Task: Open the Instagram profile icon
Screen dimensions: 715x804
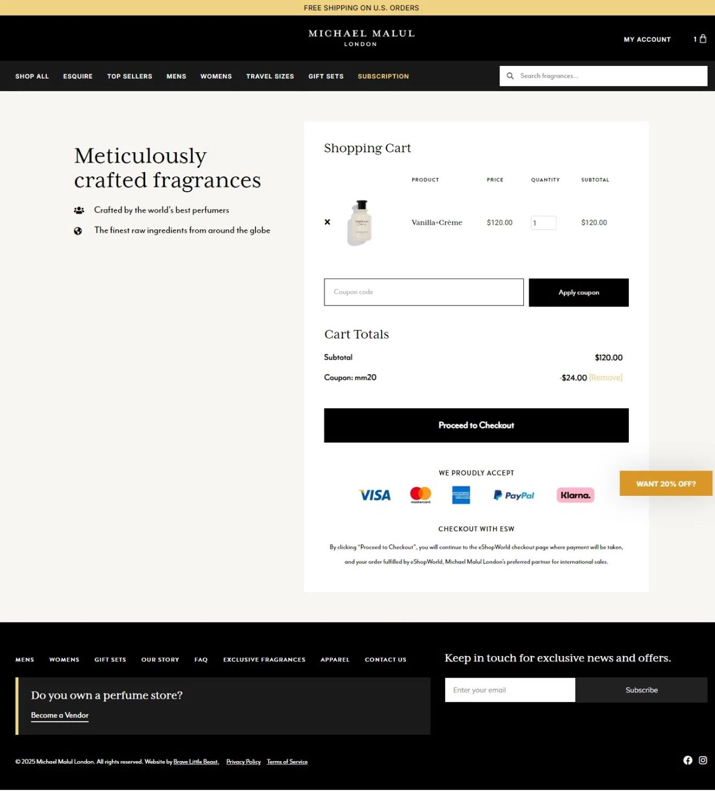Action: (x=703, y=760)
